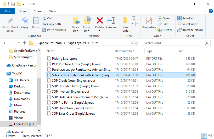Click the Copy ribbon button

pyautogui.click(x=25, y=23)
